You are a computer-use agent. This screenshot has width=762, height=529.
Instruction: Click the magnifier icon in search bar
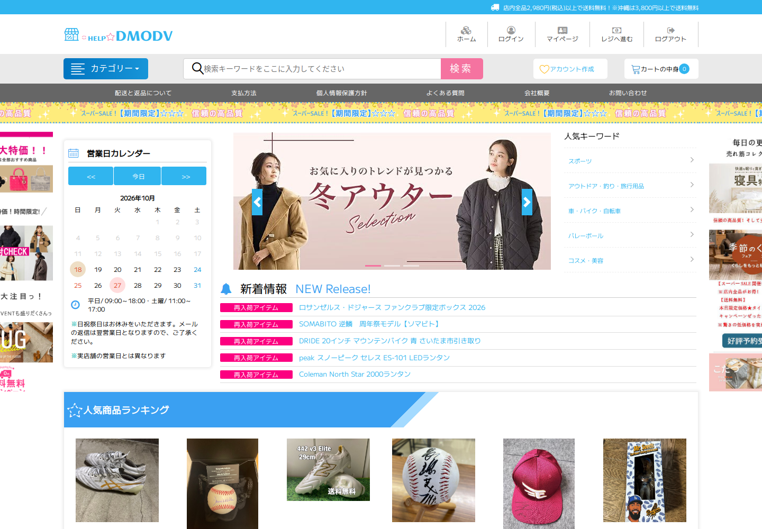[x=197, y=68]
